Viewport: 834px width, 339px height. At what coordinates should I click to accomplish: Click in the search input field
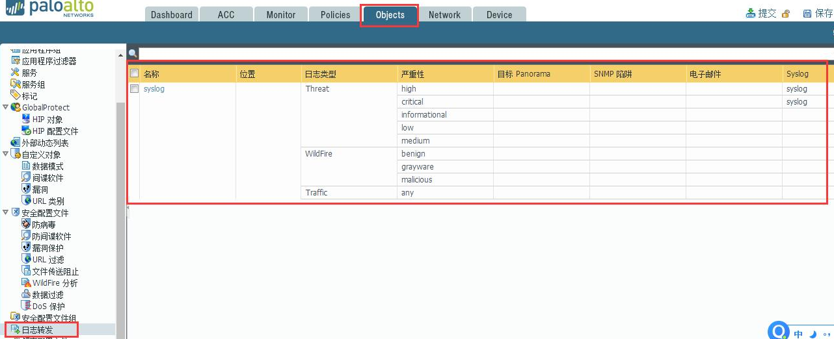[x=486, y=54]
